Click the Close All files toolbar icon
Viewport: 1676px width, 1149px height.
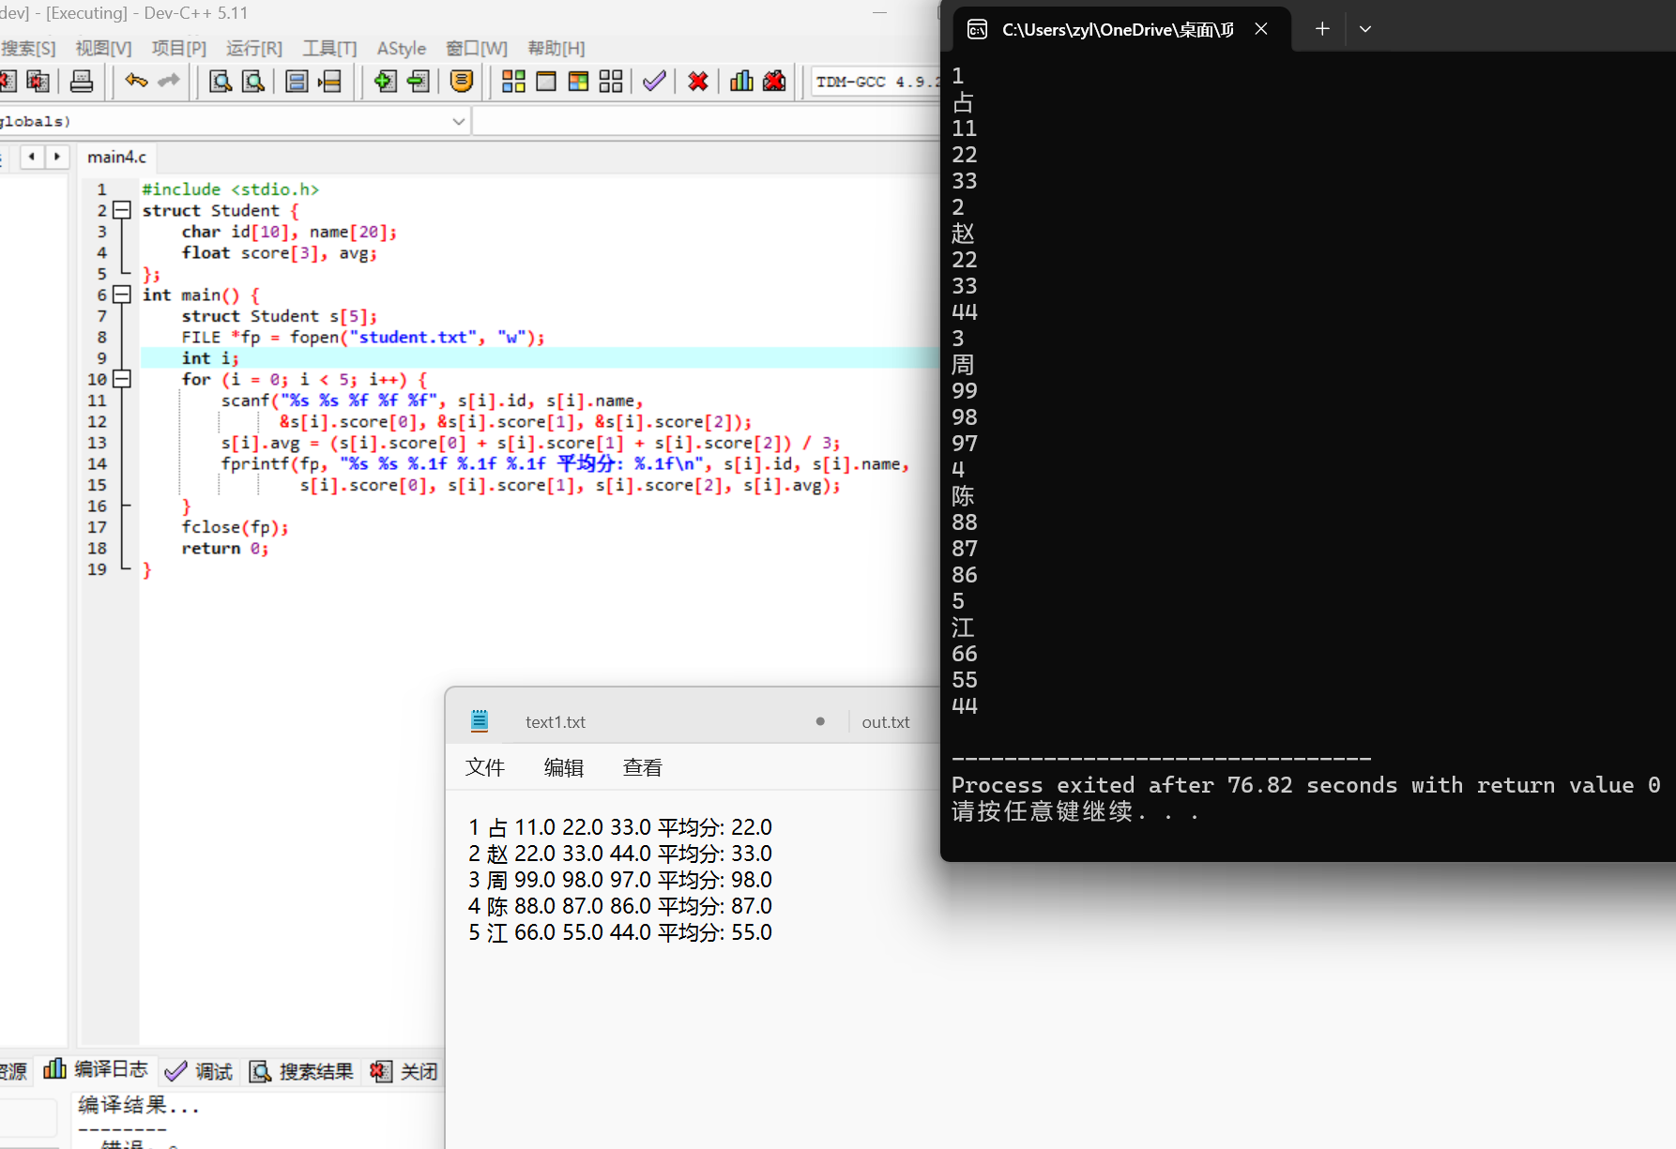[x=38, y=82]
